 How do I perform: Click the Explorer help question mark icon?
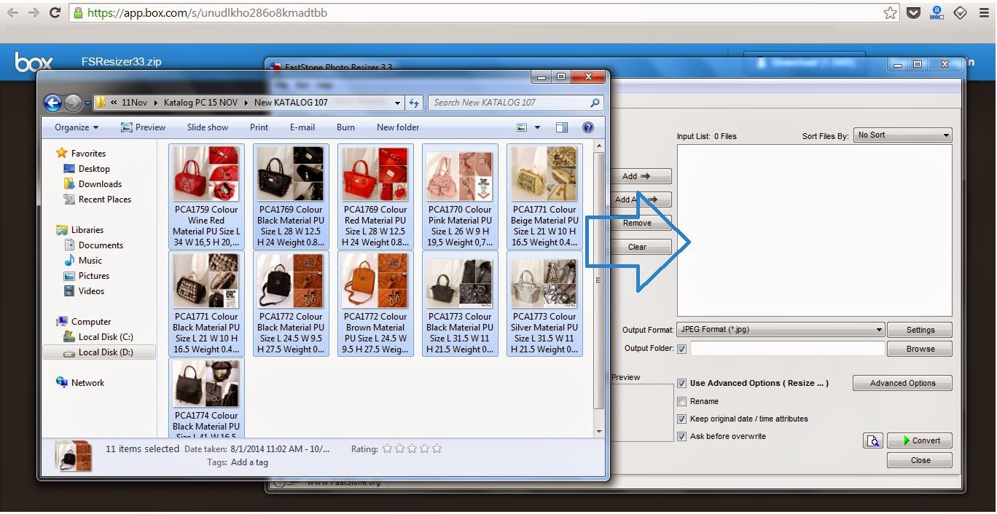(x=588, y=127)
